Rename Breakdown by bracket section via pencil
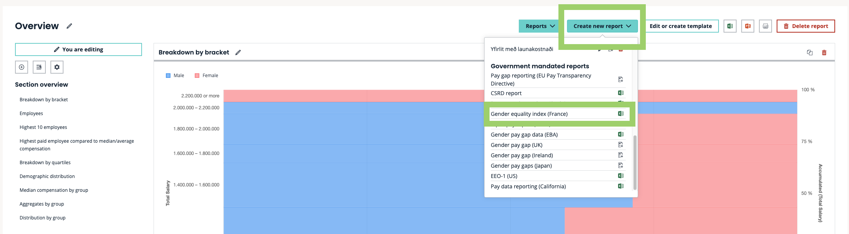This screenshot has height=234, width=849. 238,53
